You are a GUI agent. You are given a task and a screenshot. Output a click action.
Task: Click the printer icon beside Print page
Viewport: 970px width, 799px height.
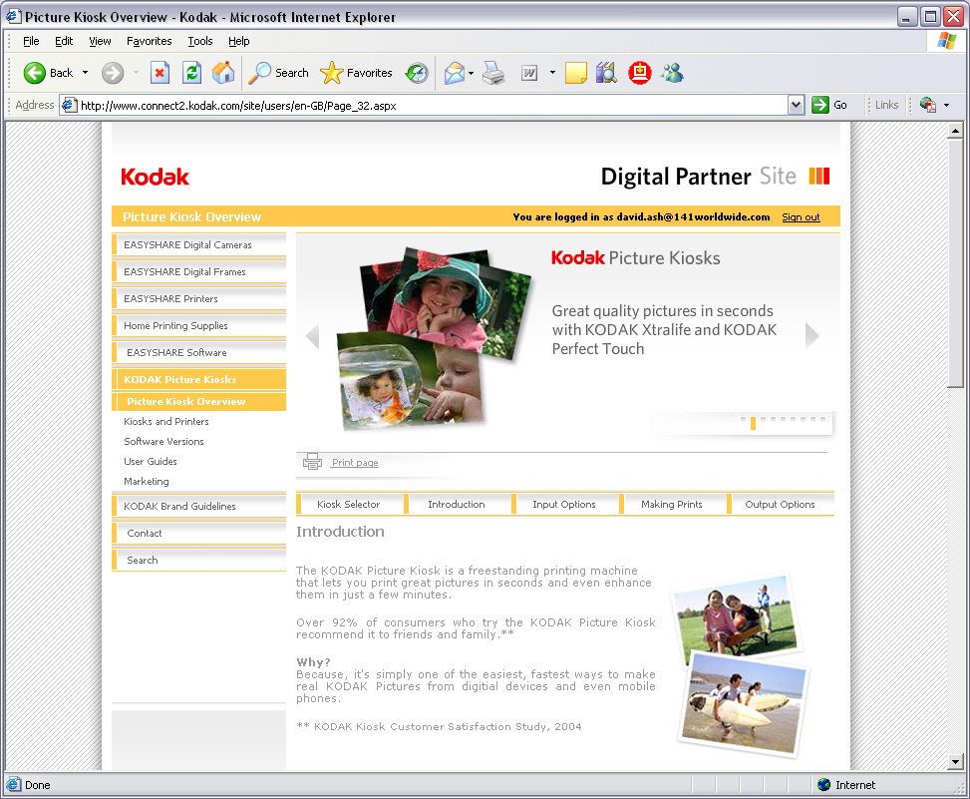coord(312,462)
